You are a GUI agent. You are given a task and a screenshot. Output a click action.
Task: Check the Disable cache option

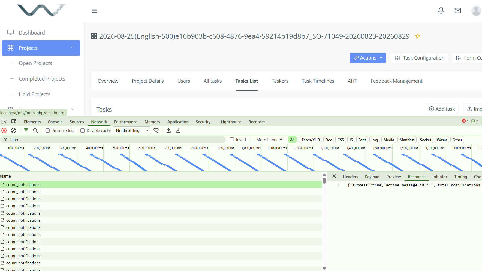tap(83, 131)
